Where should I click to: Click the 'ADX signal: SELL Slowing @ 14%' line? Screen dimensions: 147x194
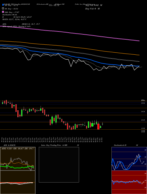16,26
